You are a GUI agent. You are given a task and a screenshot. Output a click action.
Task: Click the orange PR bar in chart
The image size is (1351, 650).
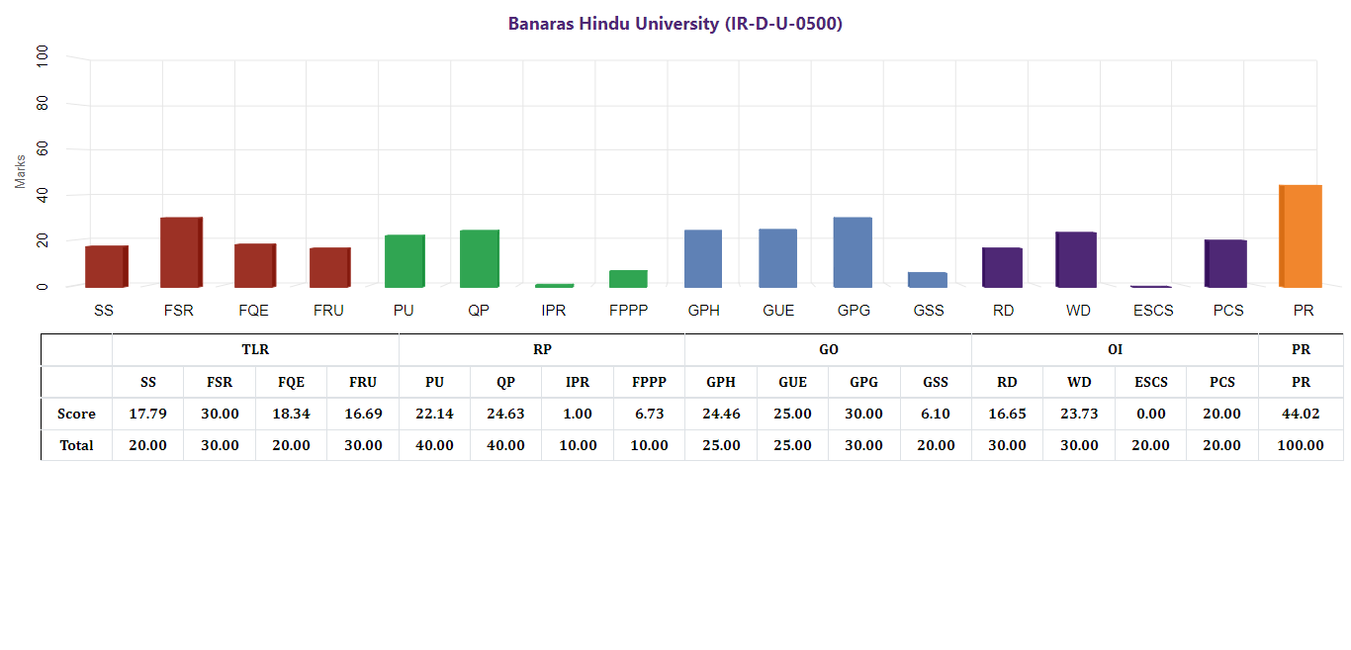click(x=1301, y=236)
